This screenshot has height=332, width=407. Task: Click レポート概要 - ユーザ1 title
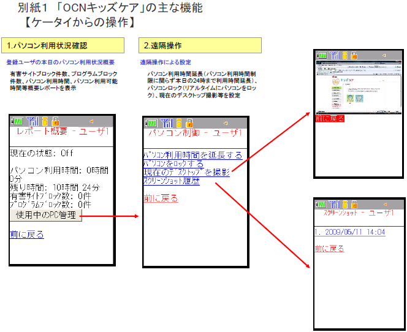63,132
